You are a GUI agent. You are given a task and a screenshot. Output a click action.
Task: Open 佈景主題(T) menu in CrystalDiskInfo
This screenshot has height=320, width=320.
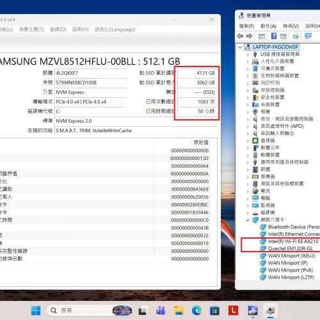point(31,29)
